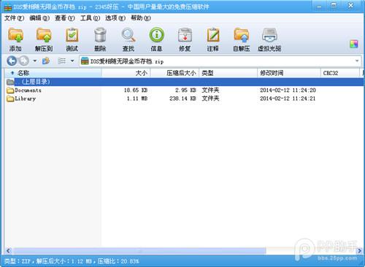Select the Library folder name

(x=26, y=98)
